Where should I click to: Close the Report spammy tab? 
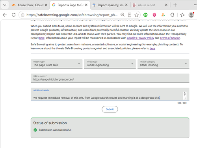[x=126, y=5]
